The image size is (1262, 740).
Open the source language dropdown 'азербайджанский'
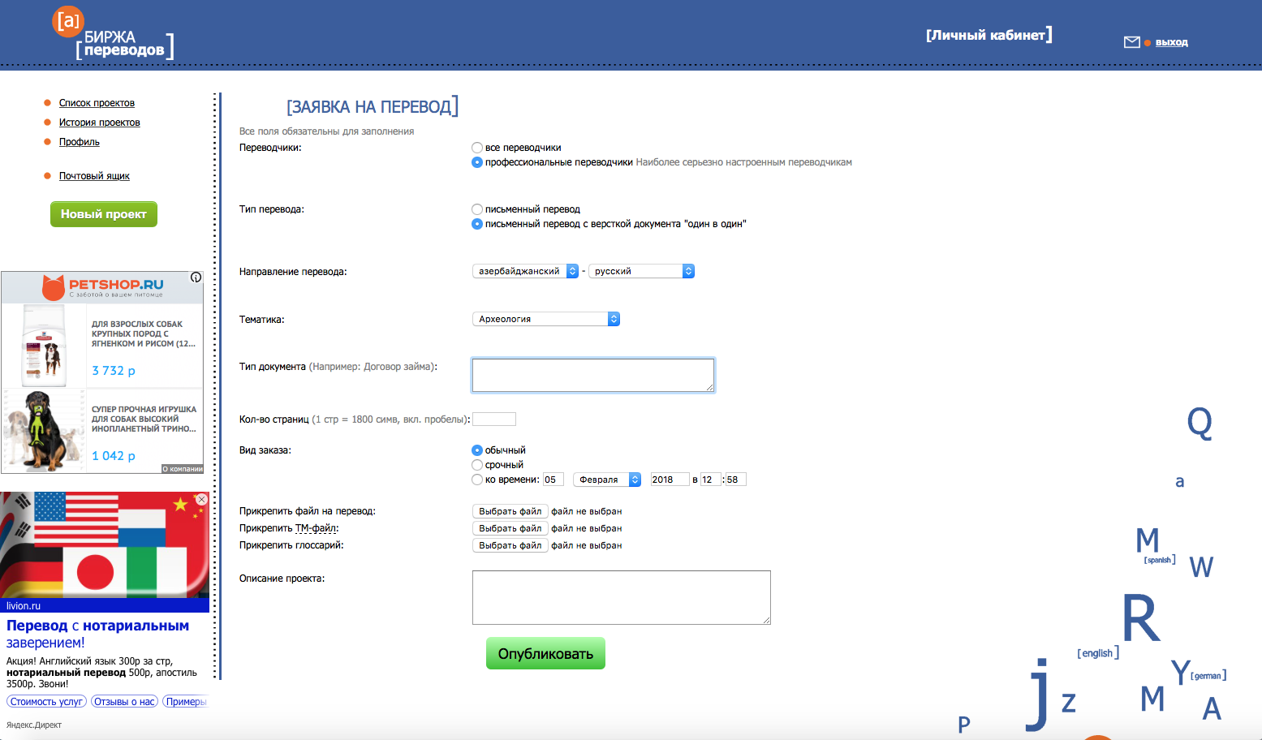point(525,271)
